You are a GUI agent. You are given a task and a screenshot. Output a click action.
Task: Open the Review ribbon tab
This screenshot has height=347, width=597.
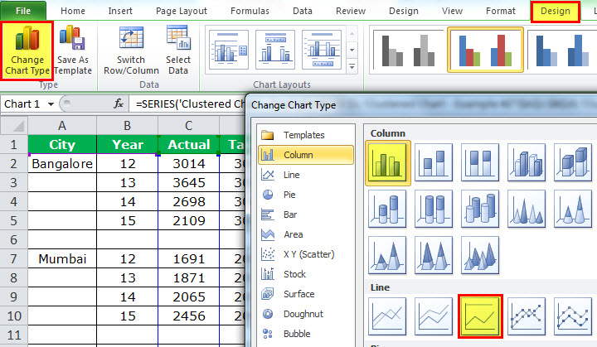click(351, 11)
